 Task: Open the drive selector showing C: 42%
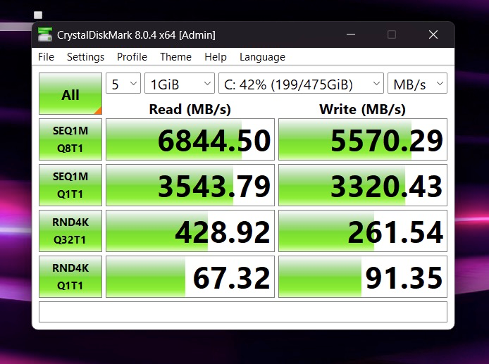pos(301,83)
